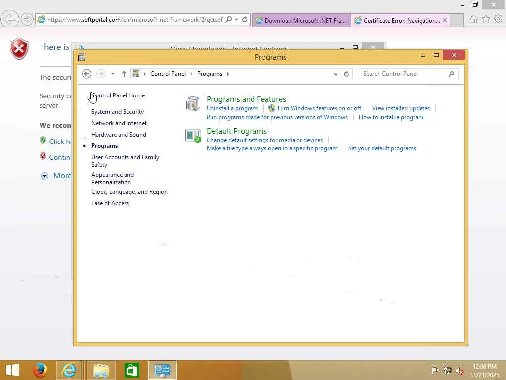Click the Default Programs icon
Screen dimensions: 506x380
point(193,136)
